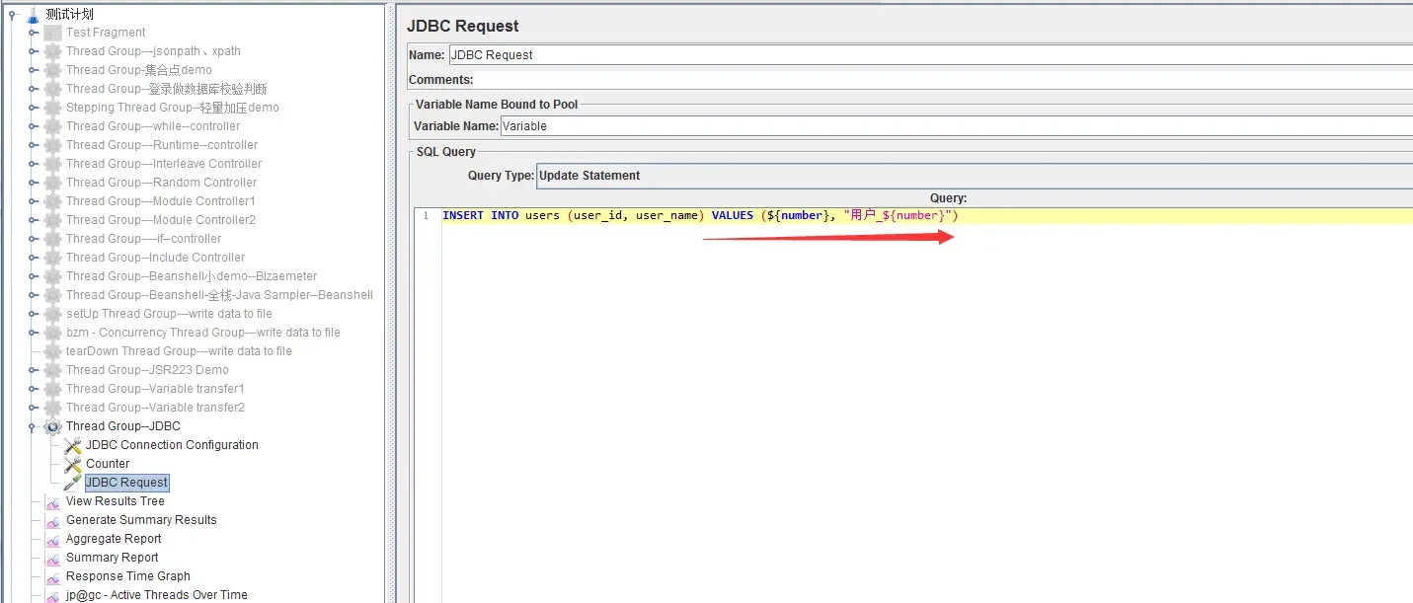Expand the Thread Group---while---controller node

[33, 126]
